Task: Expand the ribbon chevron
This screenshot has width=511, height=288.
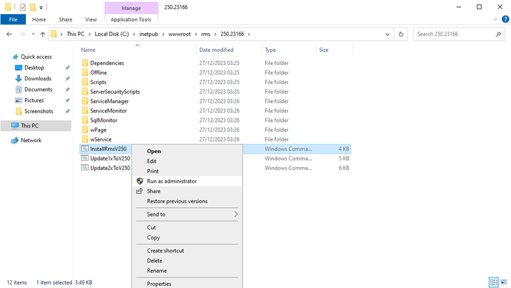Action: (495, 19)
